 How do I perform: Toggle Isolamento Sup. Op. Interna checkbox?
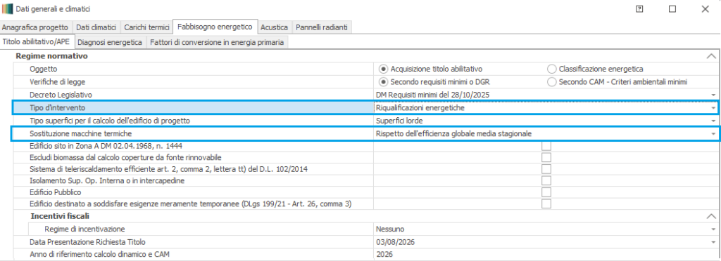(x=546, y=180)
